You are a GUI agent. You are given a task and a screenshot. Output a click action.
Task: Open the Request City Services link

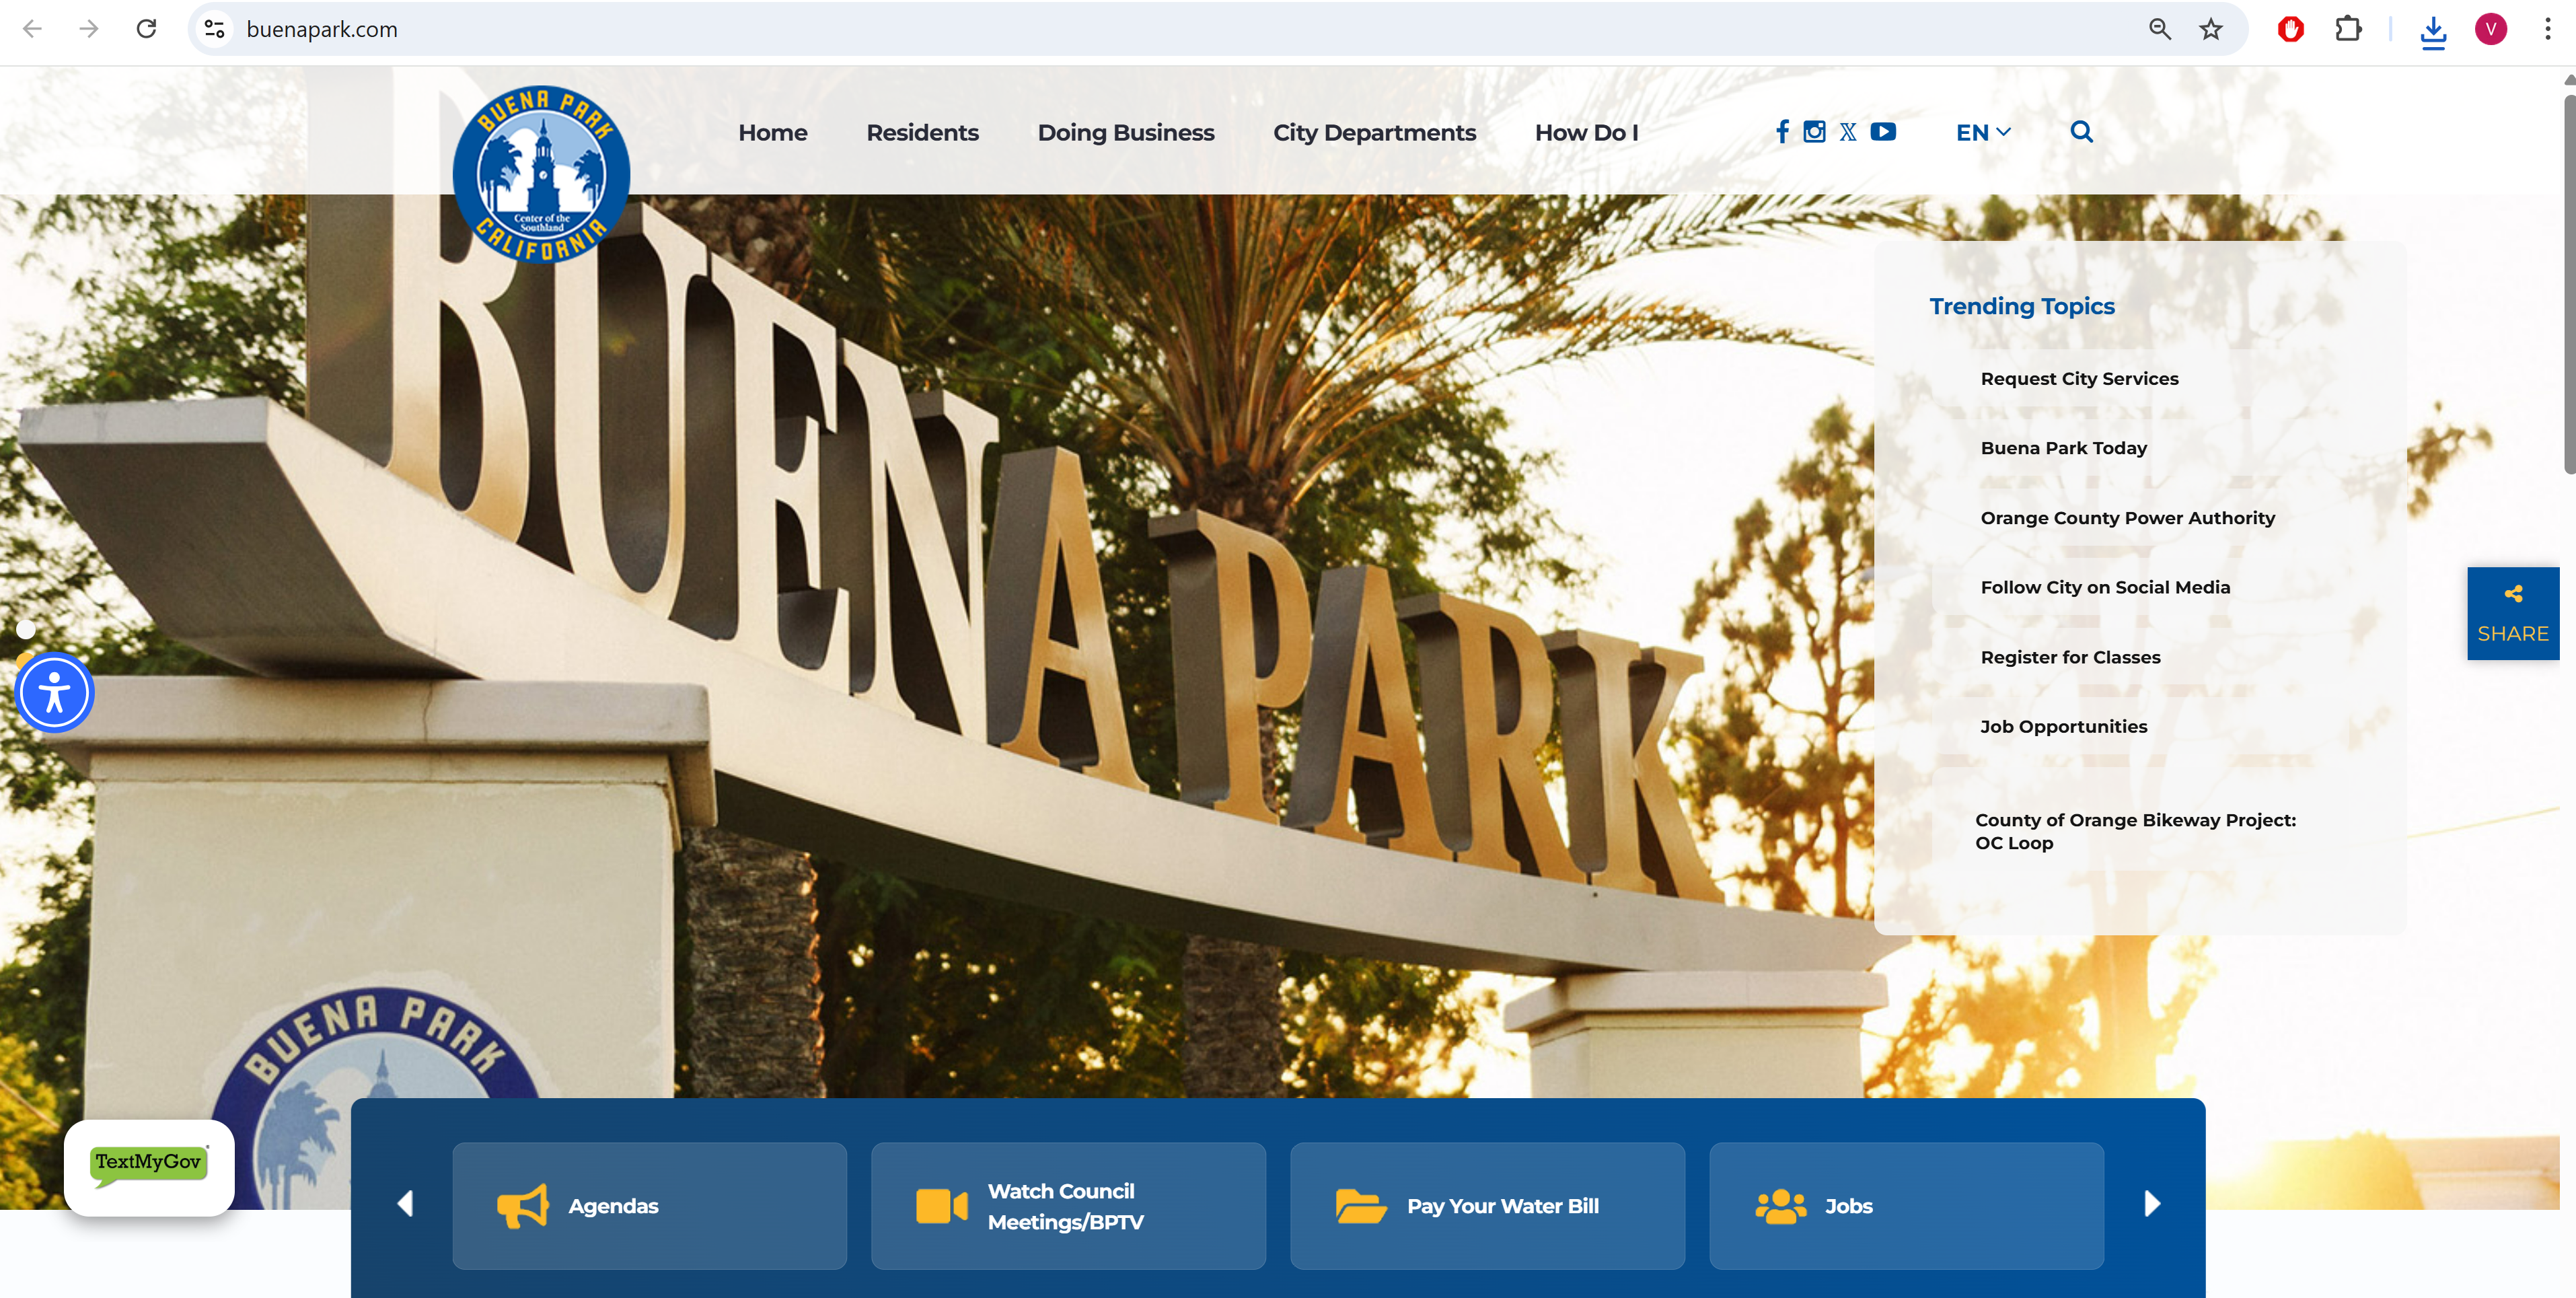2079,379
